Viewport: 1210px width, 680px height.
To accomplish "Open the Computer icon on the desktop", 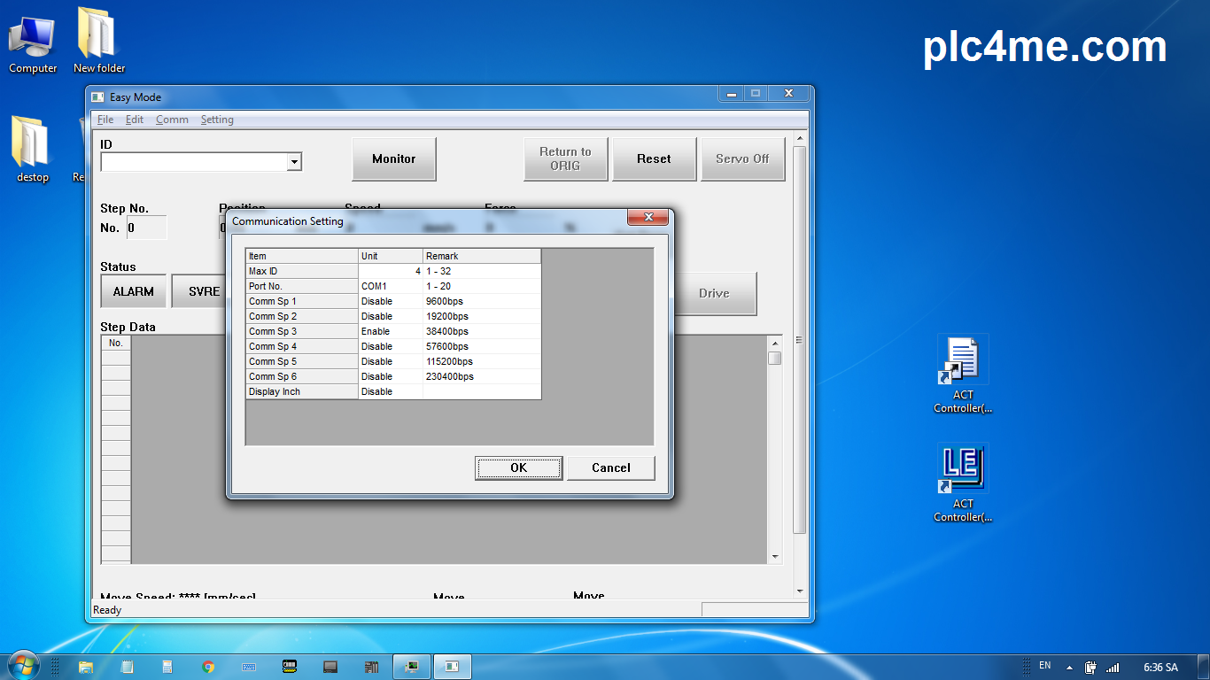I will pyautogui.click(x=32, y=35).
